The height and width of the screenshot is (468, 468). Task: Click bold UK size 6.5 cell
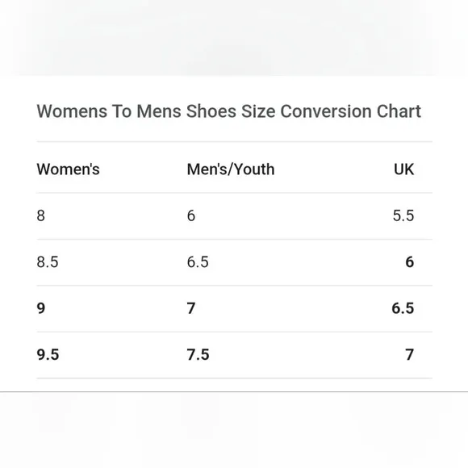coord(403,308)
